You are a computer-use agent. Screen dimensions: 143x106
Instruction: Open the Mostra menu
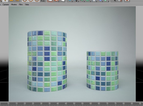pos(14,5)
